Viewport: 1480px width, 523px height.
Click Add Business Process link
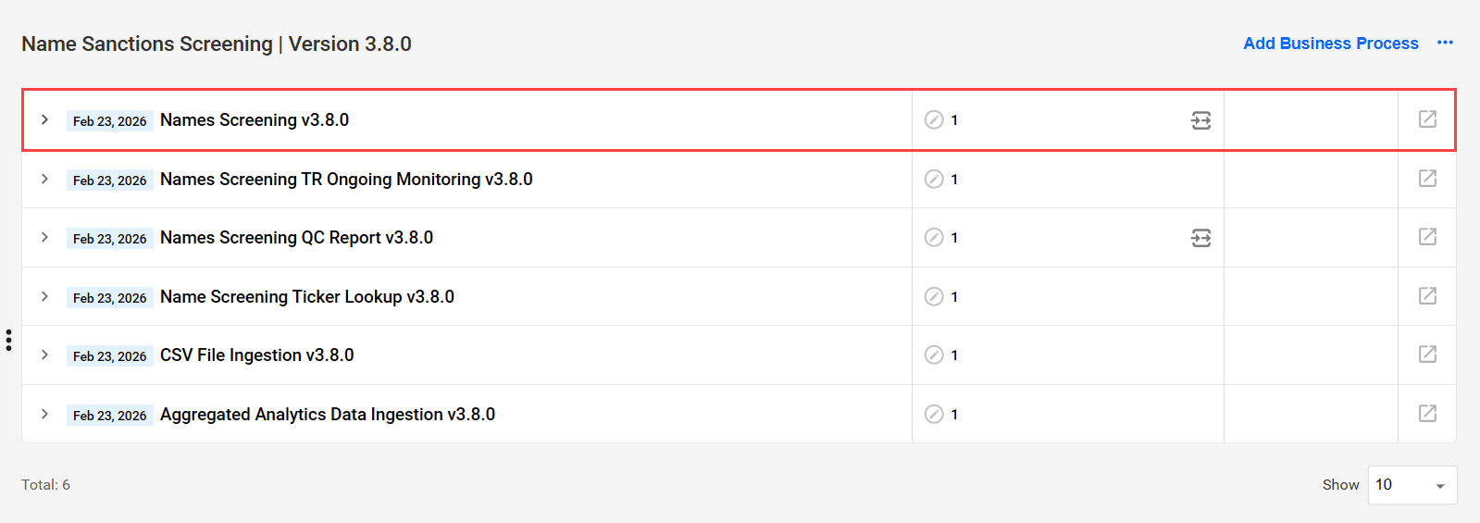1330,44
